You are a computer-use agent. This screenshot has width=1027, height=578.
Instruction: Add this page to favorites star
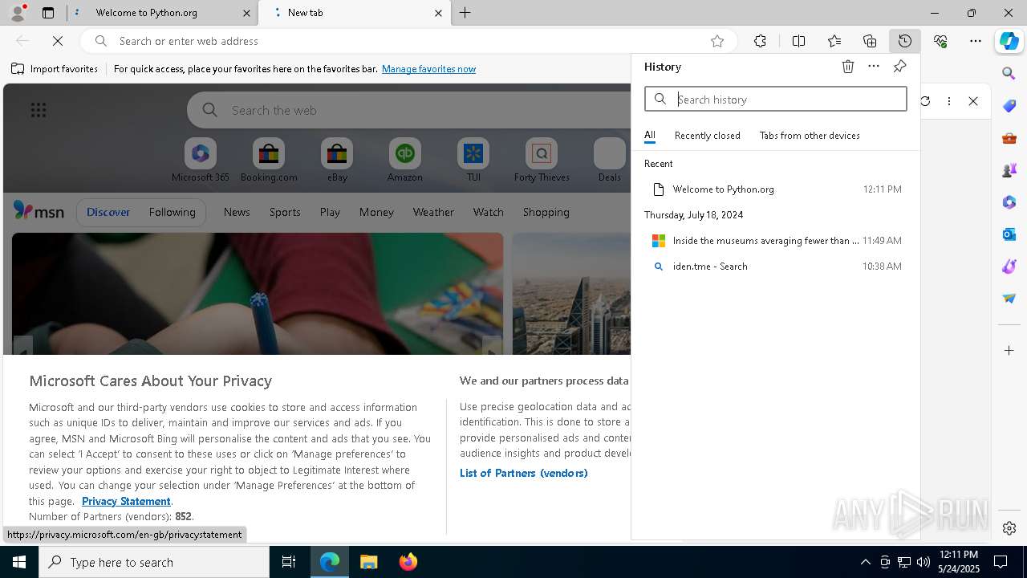point(717,41)
